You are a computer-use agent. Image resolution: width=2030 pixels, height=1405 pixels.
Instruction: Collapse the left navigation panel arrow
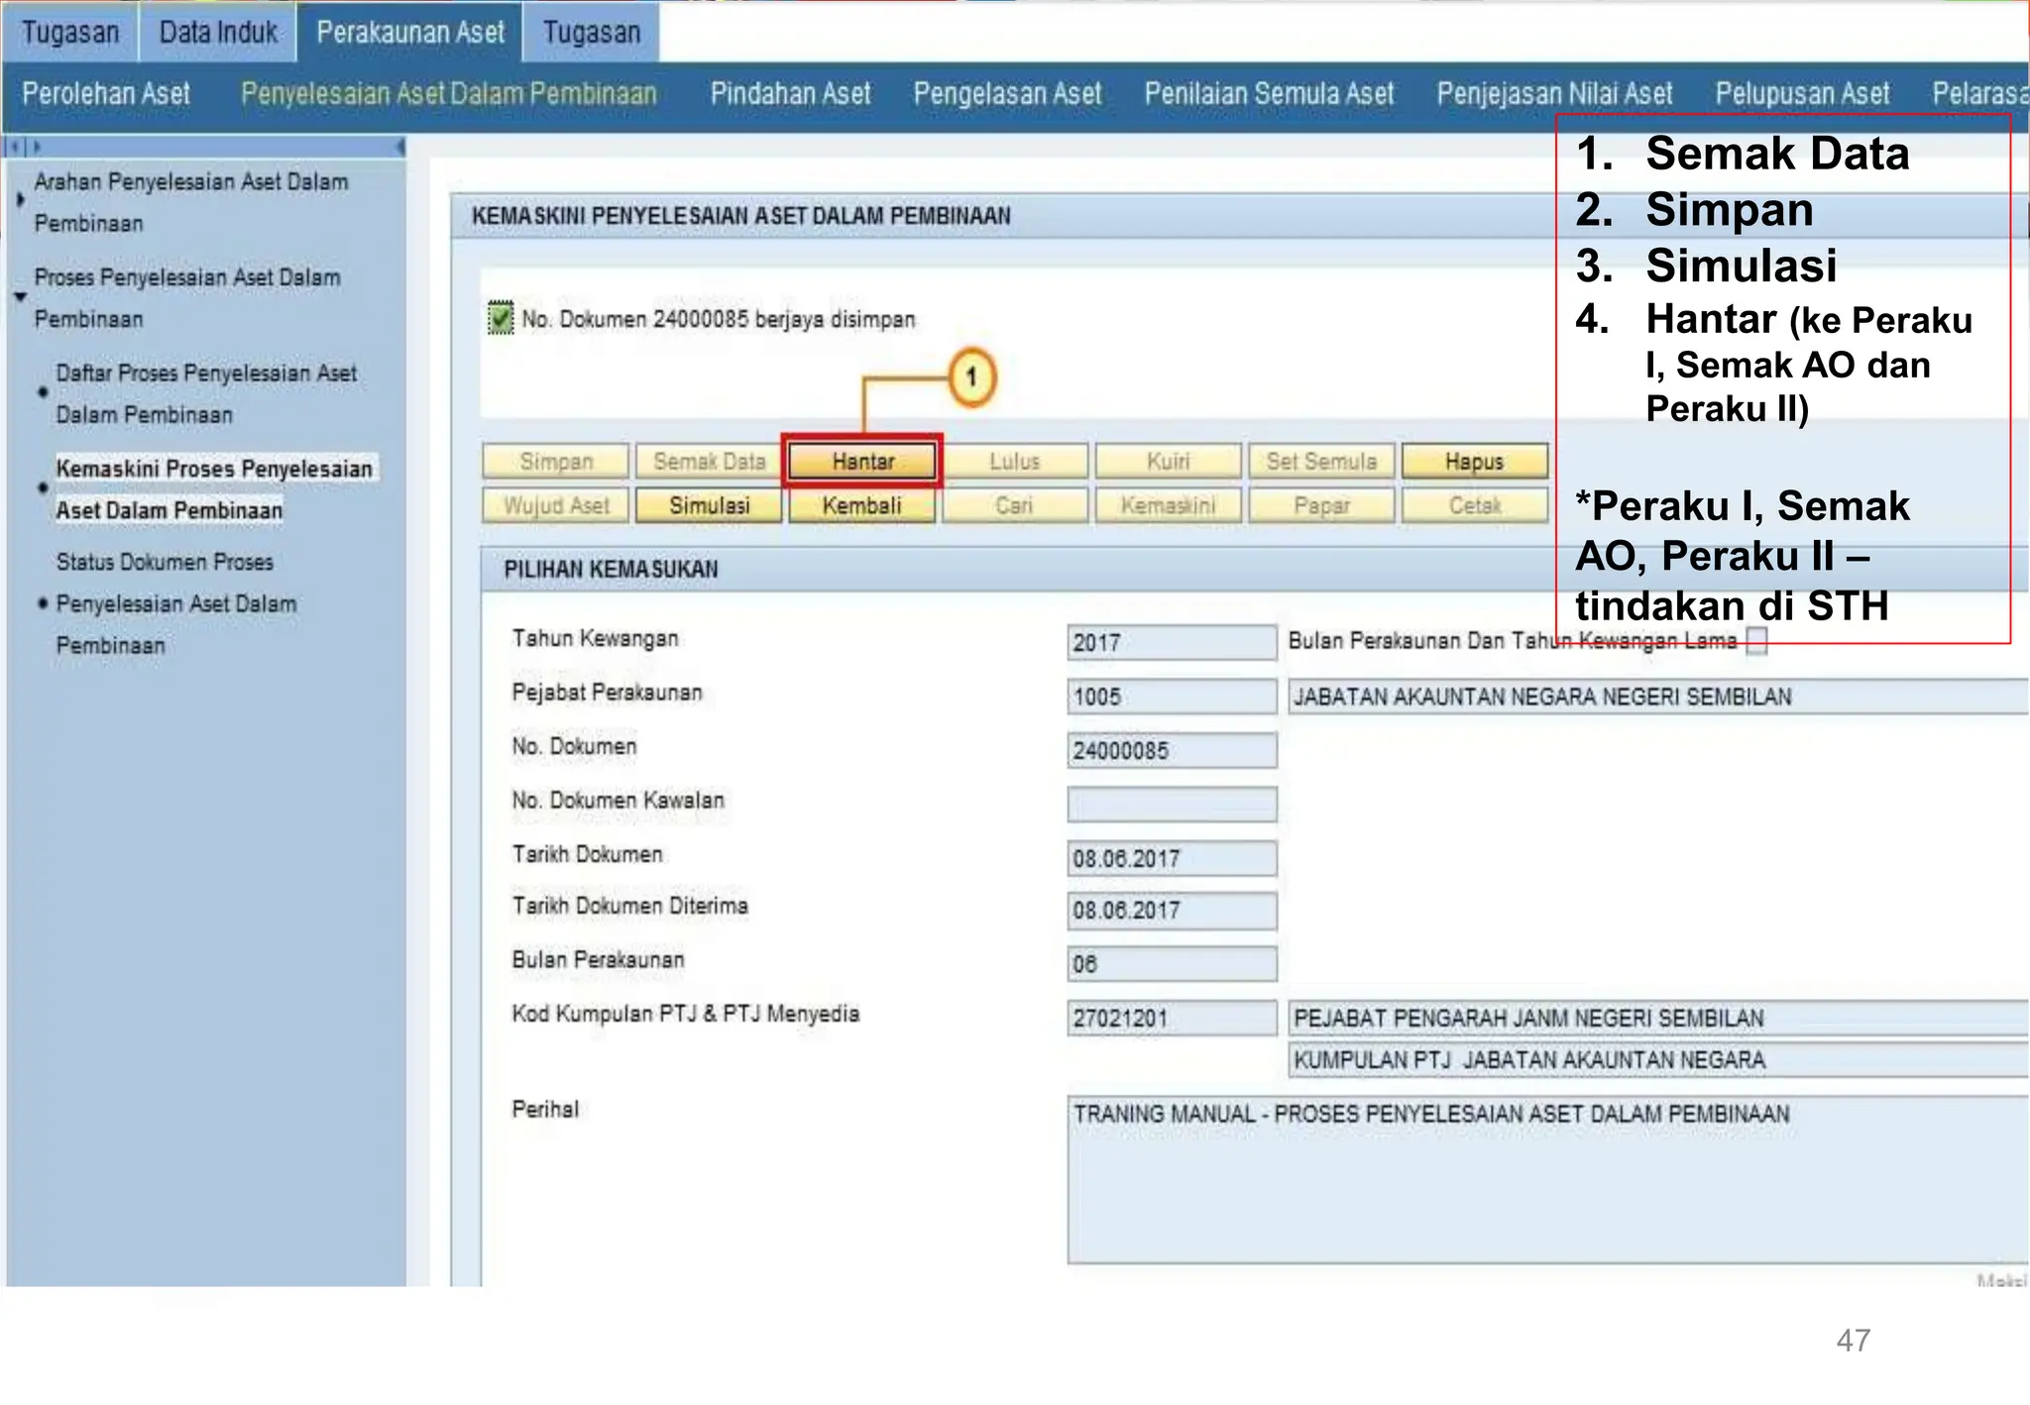coord(399,147)
